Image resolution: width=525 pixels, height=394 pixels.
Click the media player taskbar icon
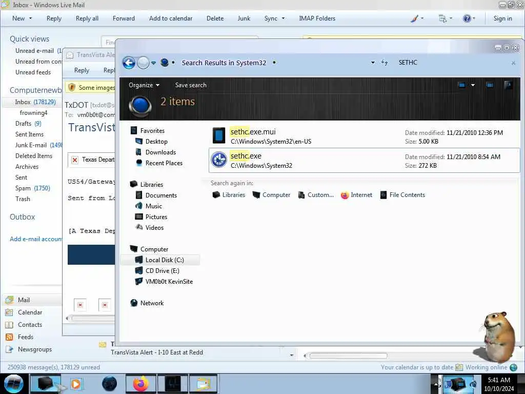[x=76, y=384]
